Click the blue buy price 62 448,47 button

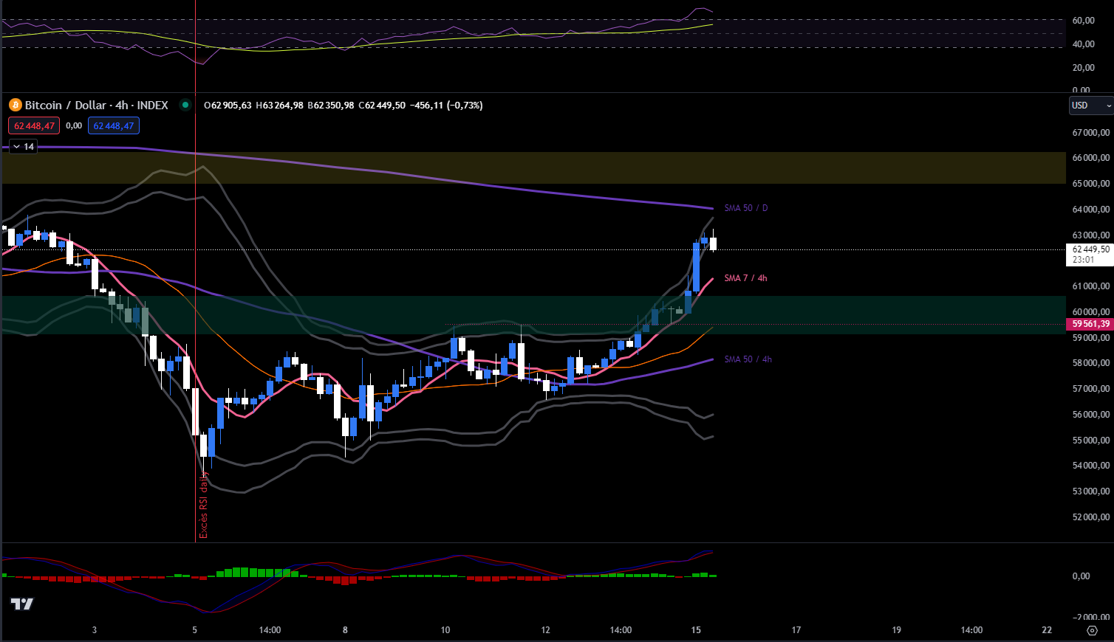(113, 125)
